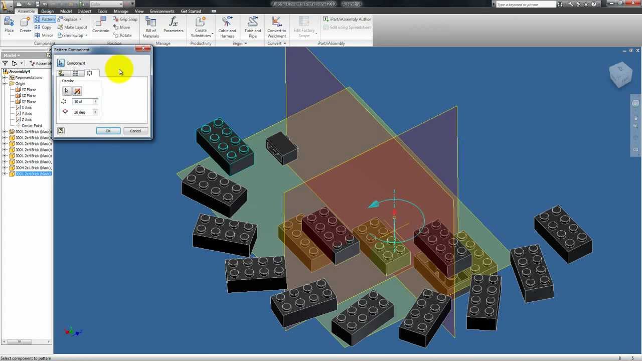Activate the Constrain tool

coord(101,25)
